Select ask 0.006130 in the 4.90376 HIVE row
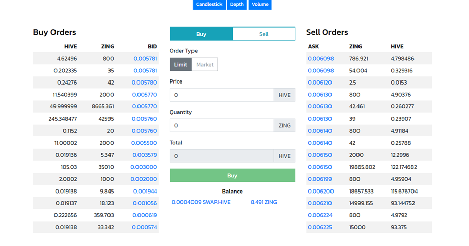The image size is (469, 246). point(320,95)
